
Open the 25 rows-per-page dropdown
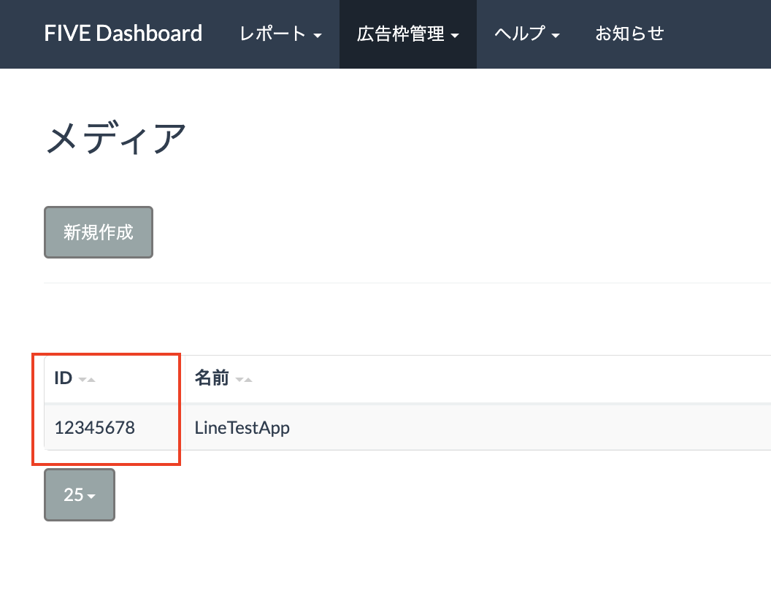79,494
